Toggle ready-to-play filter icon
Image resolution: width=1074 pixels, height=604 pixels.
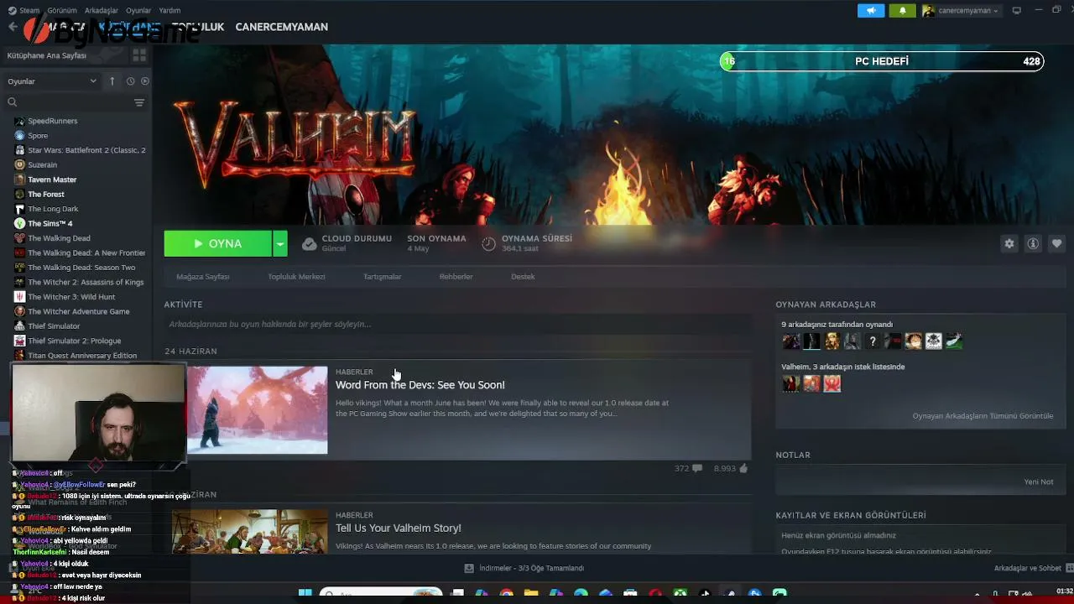[144, 81]
